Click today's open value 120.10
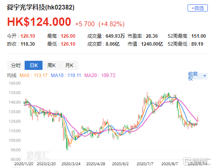 (28, 36)
